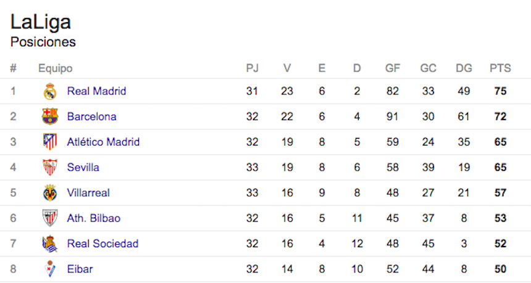The height and width of the screenshot is (283, 531).
Task: Open the Villarreal team link
Action: coord(88,193)
